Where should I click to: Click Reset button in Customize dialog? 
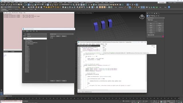pos(64,81)
